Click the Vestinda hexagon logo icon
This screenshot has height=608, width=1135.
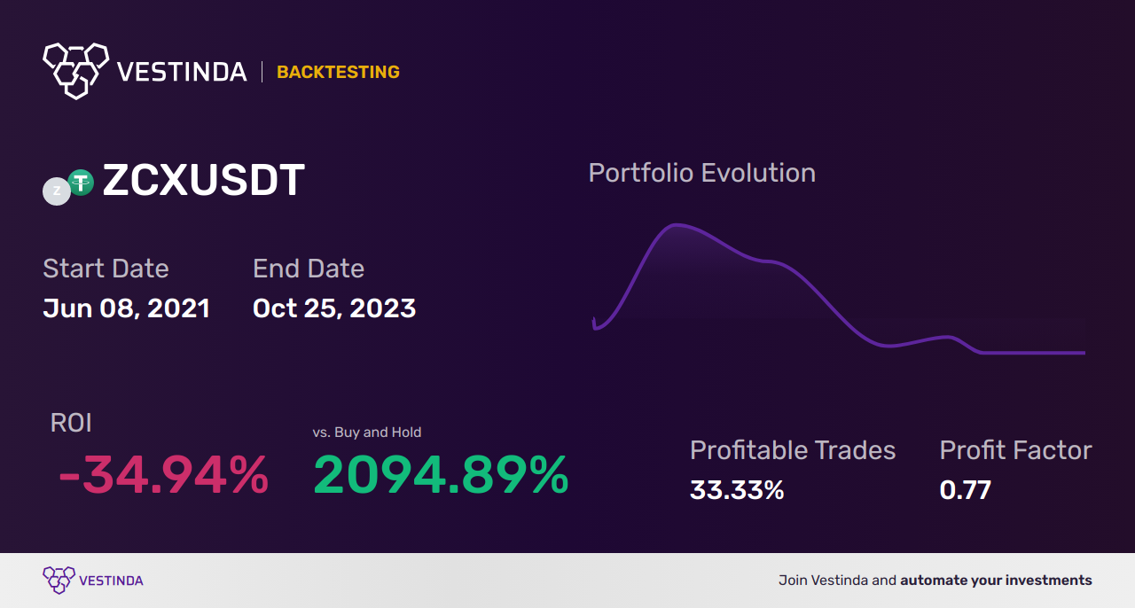(75, 69)
